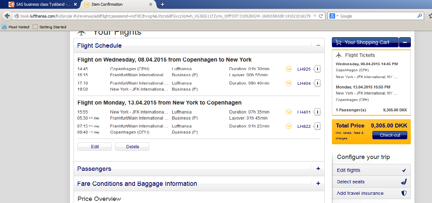Click the Delete button under flights
432x203 pixels.
click(132, 147)
